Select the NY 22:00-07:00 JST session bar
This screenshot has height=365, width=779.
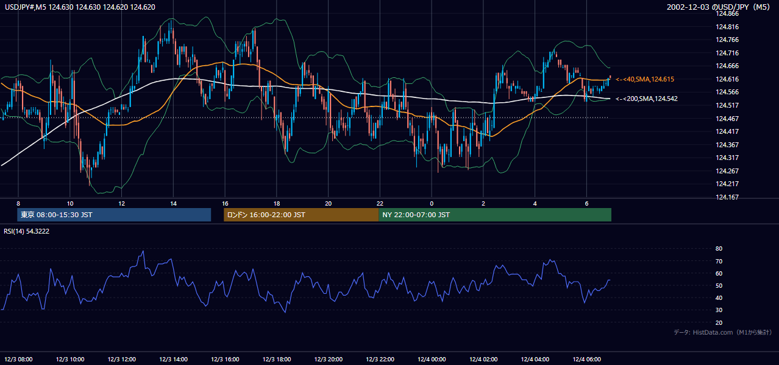495,215
